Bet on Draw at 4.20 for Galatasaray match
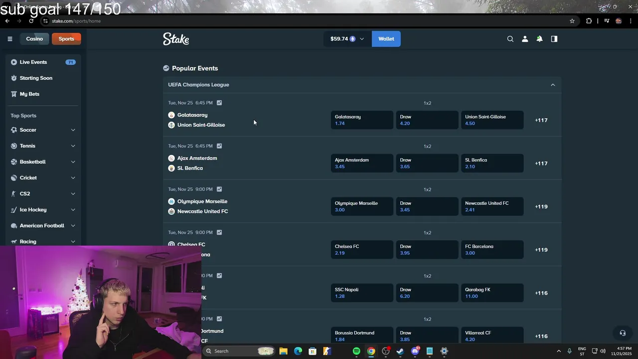The height and width of the screenshot is (359, 638). (427, 120)
